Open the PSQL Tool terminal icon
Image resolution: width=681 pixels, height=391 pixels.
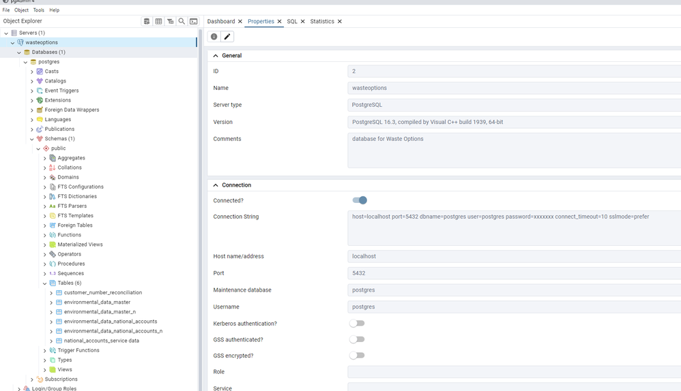click(194, 21)
